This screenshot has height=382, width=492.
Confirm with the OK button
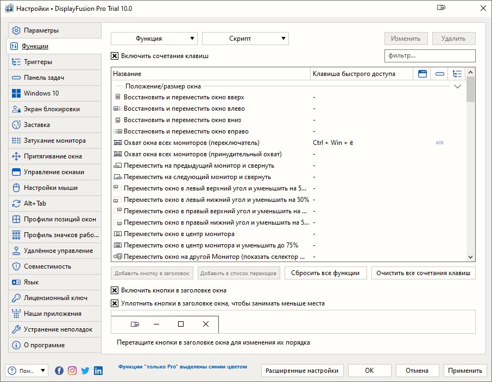[370, 371]
